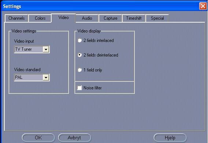Image resolution: width=208 pixels, height=143 pixels.
Task: Click the Video standard label
Action: 27,70
